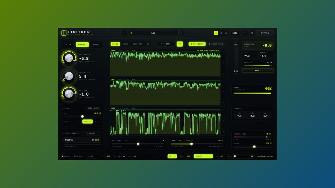Image resolution: width=335 pixels, height=188 pixels.
Task: Click the stereo Width slider handle
Action: pyautogui.click(x=254, y=147)
